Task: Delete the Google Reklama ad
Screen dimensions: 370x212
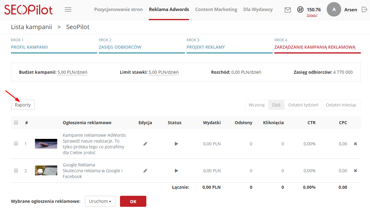Action: point(355,171)
